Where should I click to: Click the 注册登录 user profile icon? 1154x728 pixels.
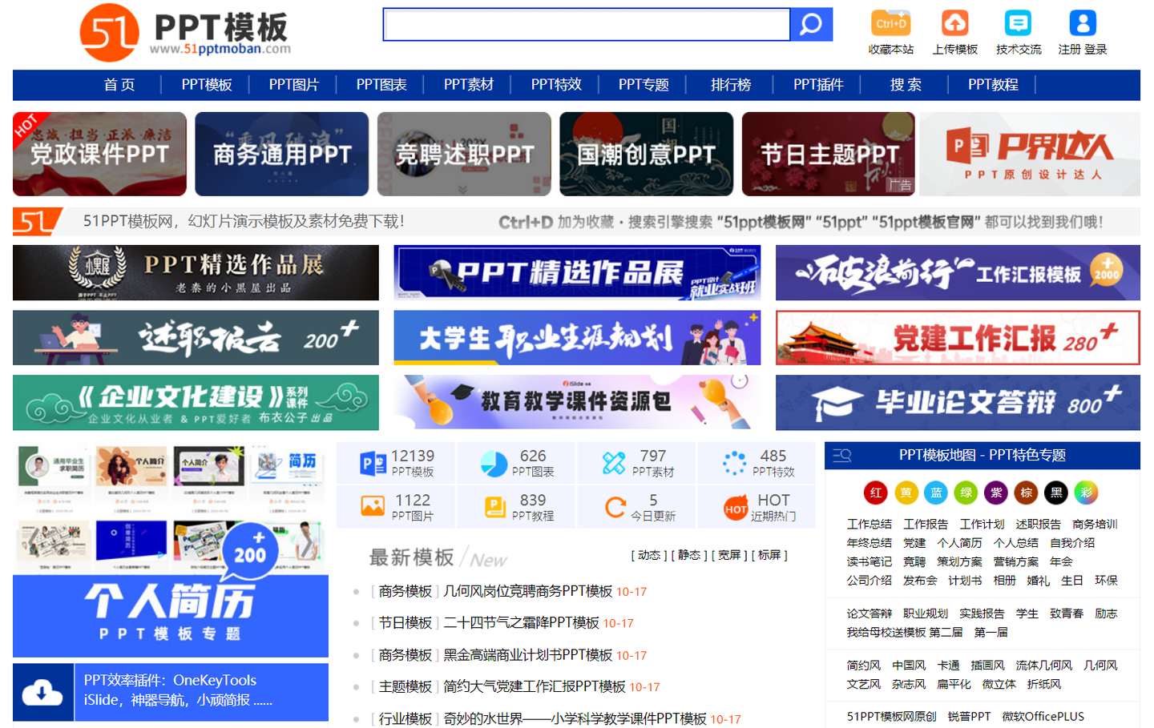click(x=1080, y=21)
